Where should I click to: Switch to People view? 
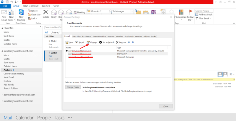(44, 117)
